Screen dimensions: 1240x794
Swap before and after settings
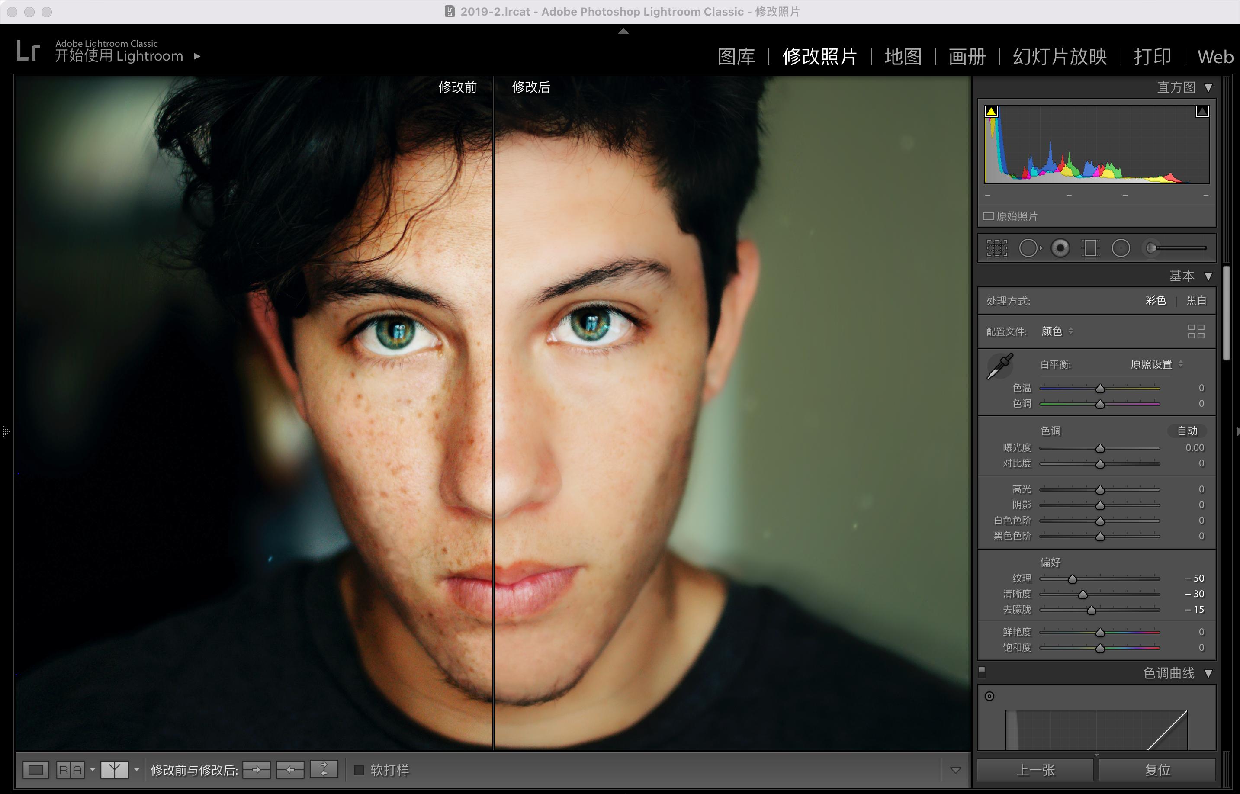(x=324, y=770)
